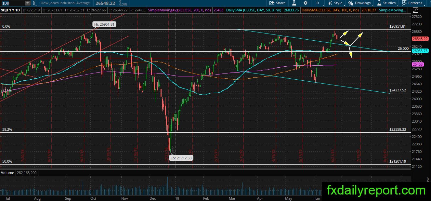Click the Volume label in lower panel
The height and width of the screenshot is (201, 431).
click(x=7, y=172)
